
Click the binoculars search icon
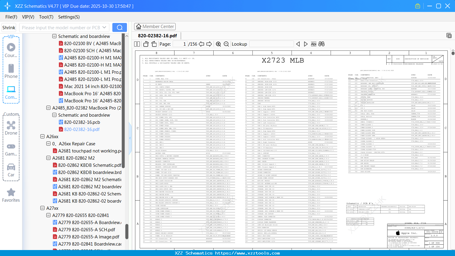[321, 44]
